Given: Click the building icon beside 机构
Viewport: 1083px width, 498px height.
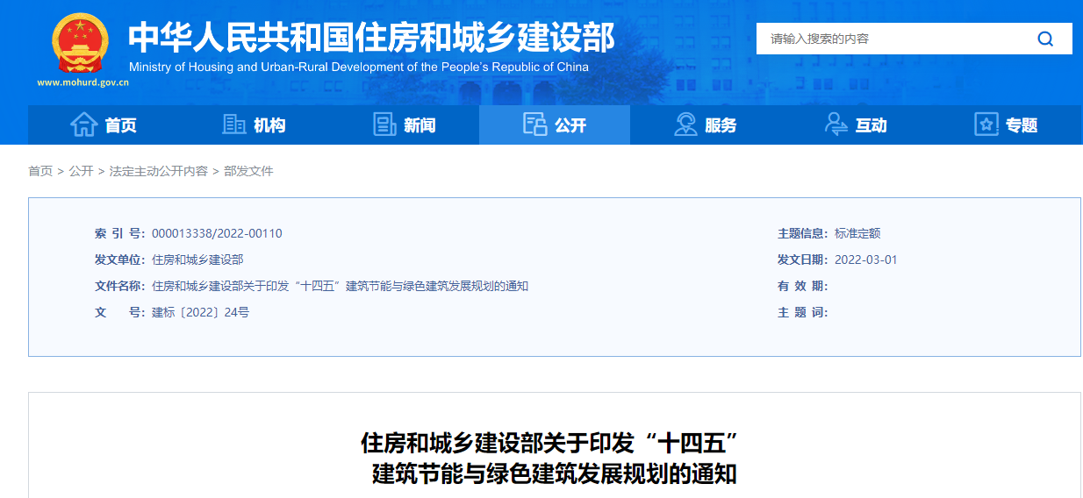Looking at the screenshot, I should (x=234, y=125).
